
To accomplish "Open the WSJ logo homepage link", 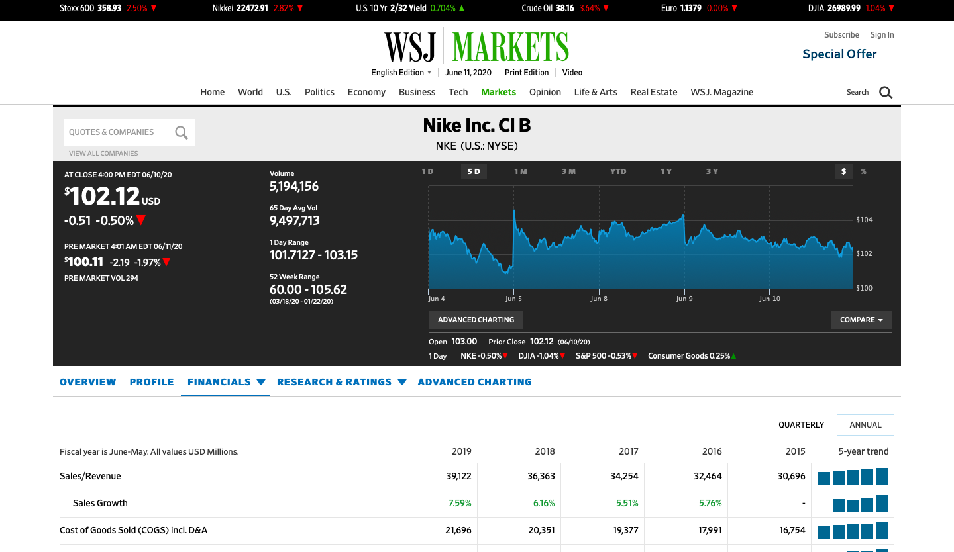I will click(410, 47).
